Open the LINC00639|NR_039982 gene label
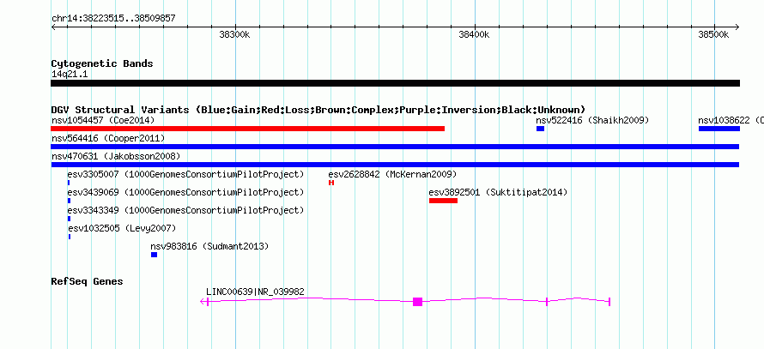The width and height of the screenshot is (764, 349). (255, 292)
